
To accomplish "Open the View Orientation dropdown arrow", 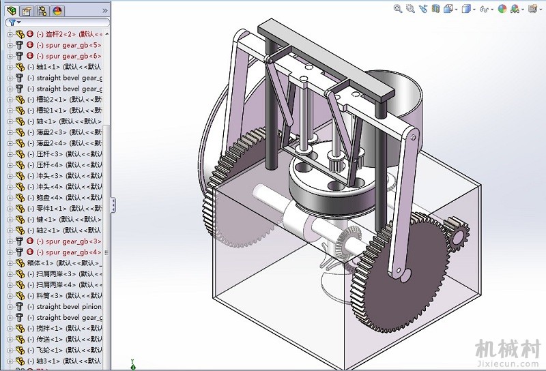I will click(x=456, y=10).
